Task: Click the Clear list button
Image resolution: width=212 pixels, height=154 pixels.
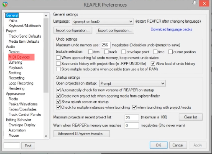Action: click(191, 117)
